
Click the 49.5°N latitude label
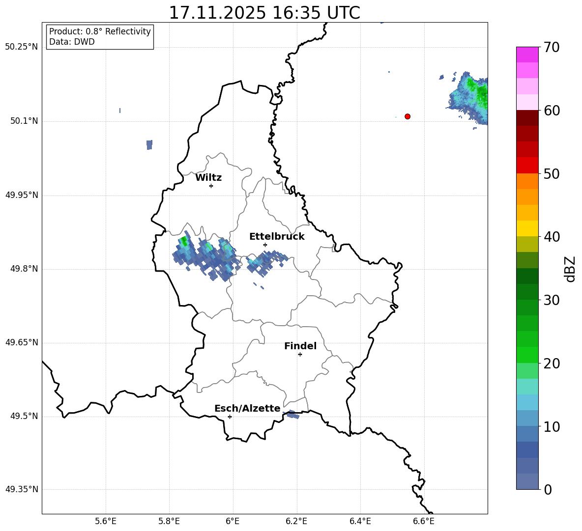pyautogui.click(x=24, y=416)
